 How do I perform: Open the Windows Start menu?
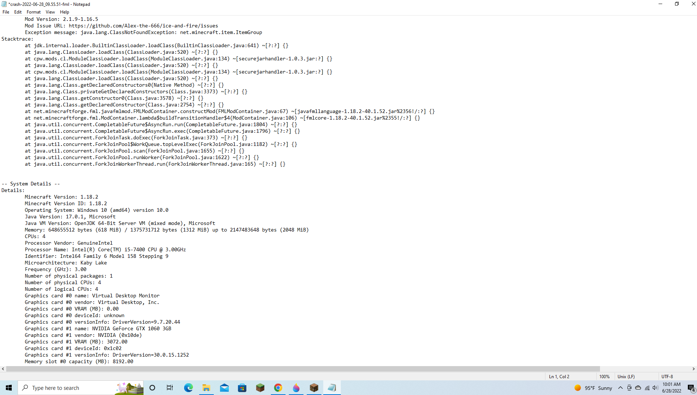[x=9, y=388]
